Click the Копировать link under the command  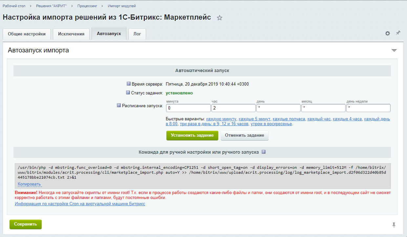pyautogui.click(x=29, y=184)
